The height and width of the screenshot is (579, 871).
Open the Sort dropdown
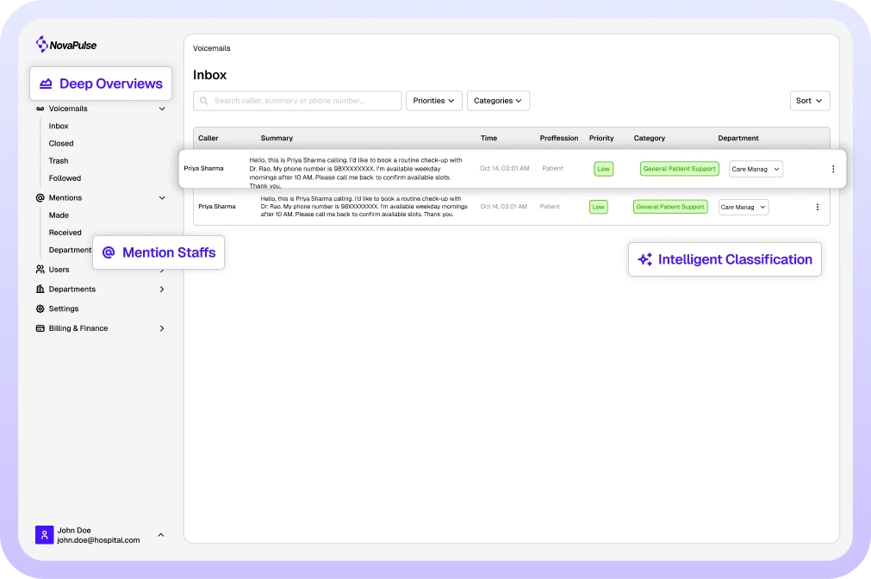[x=809, y=101]
